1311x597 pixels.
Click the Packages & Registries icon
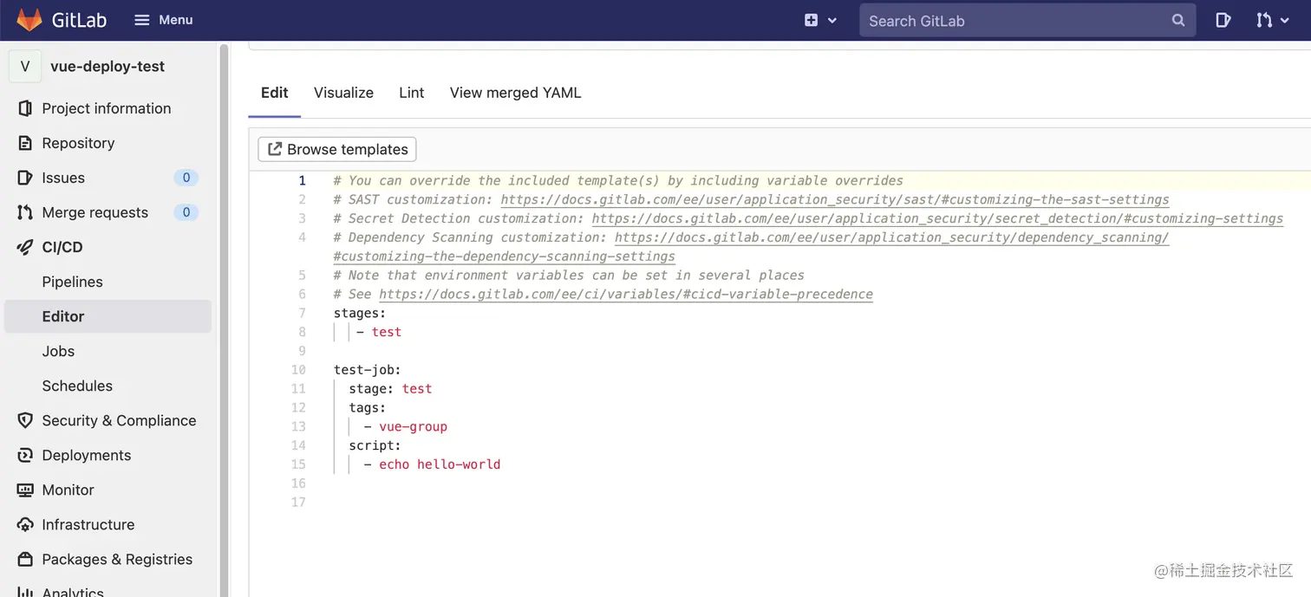[25, 559]
